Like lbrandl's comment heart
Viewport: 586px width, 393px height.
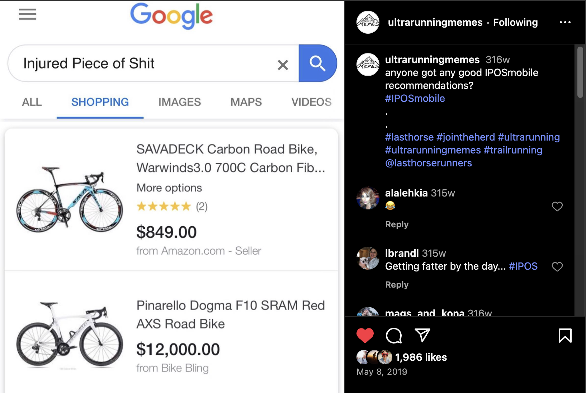pos(557,267)
